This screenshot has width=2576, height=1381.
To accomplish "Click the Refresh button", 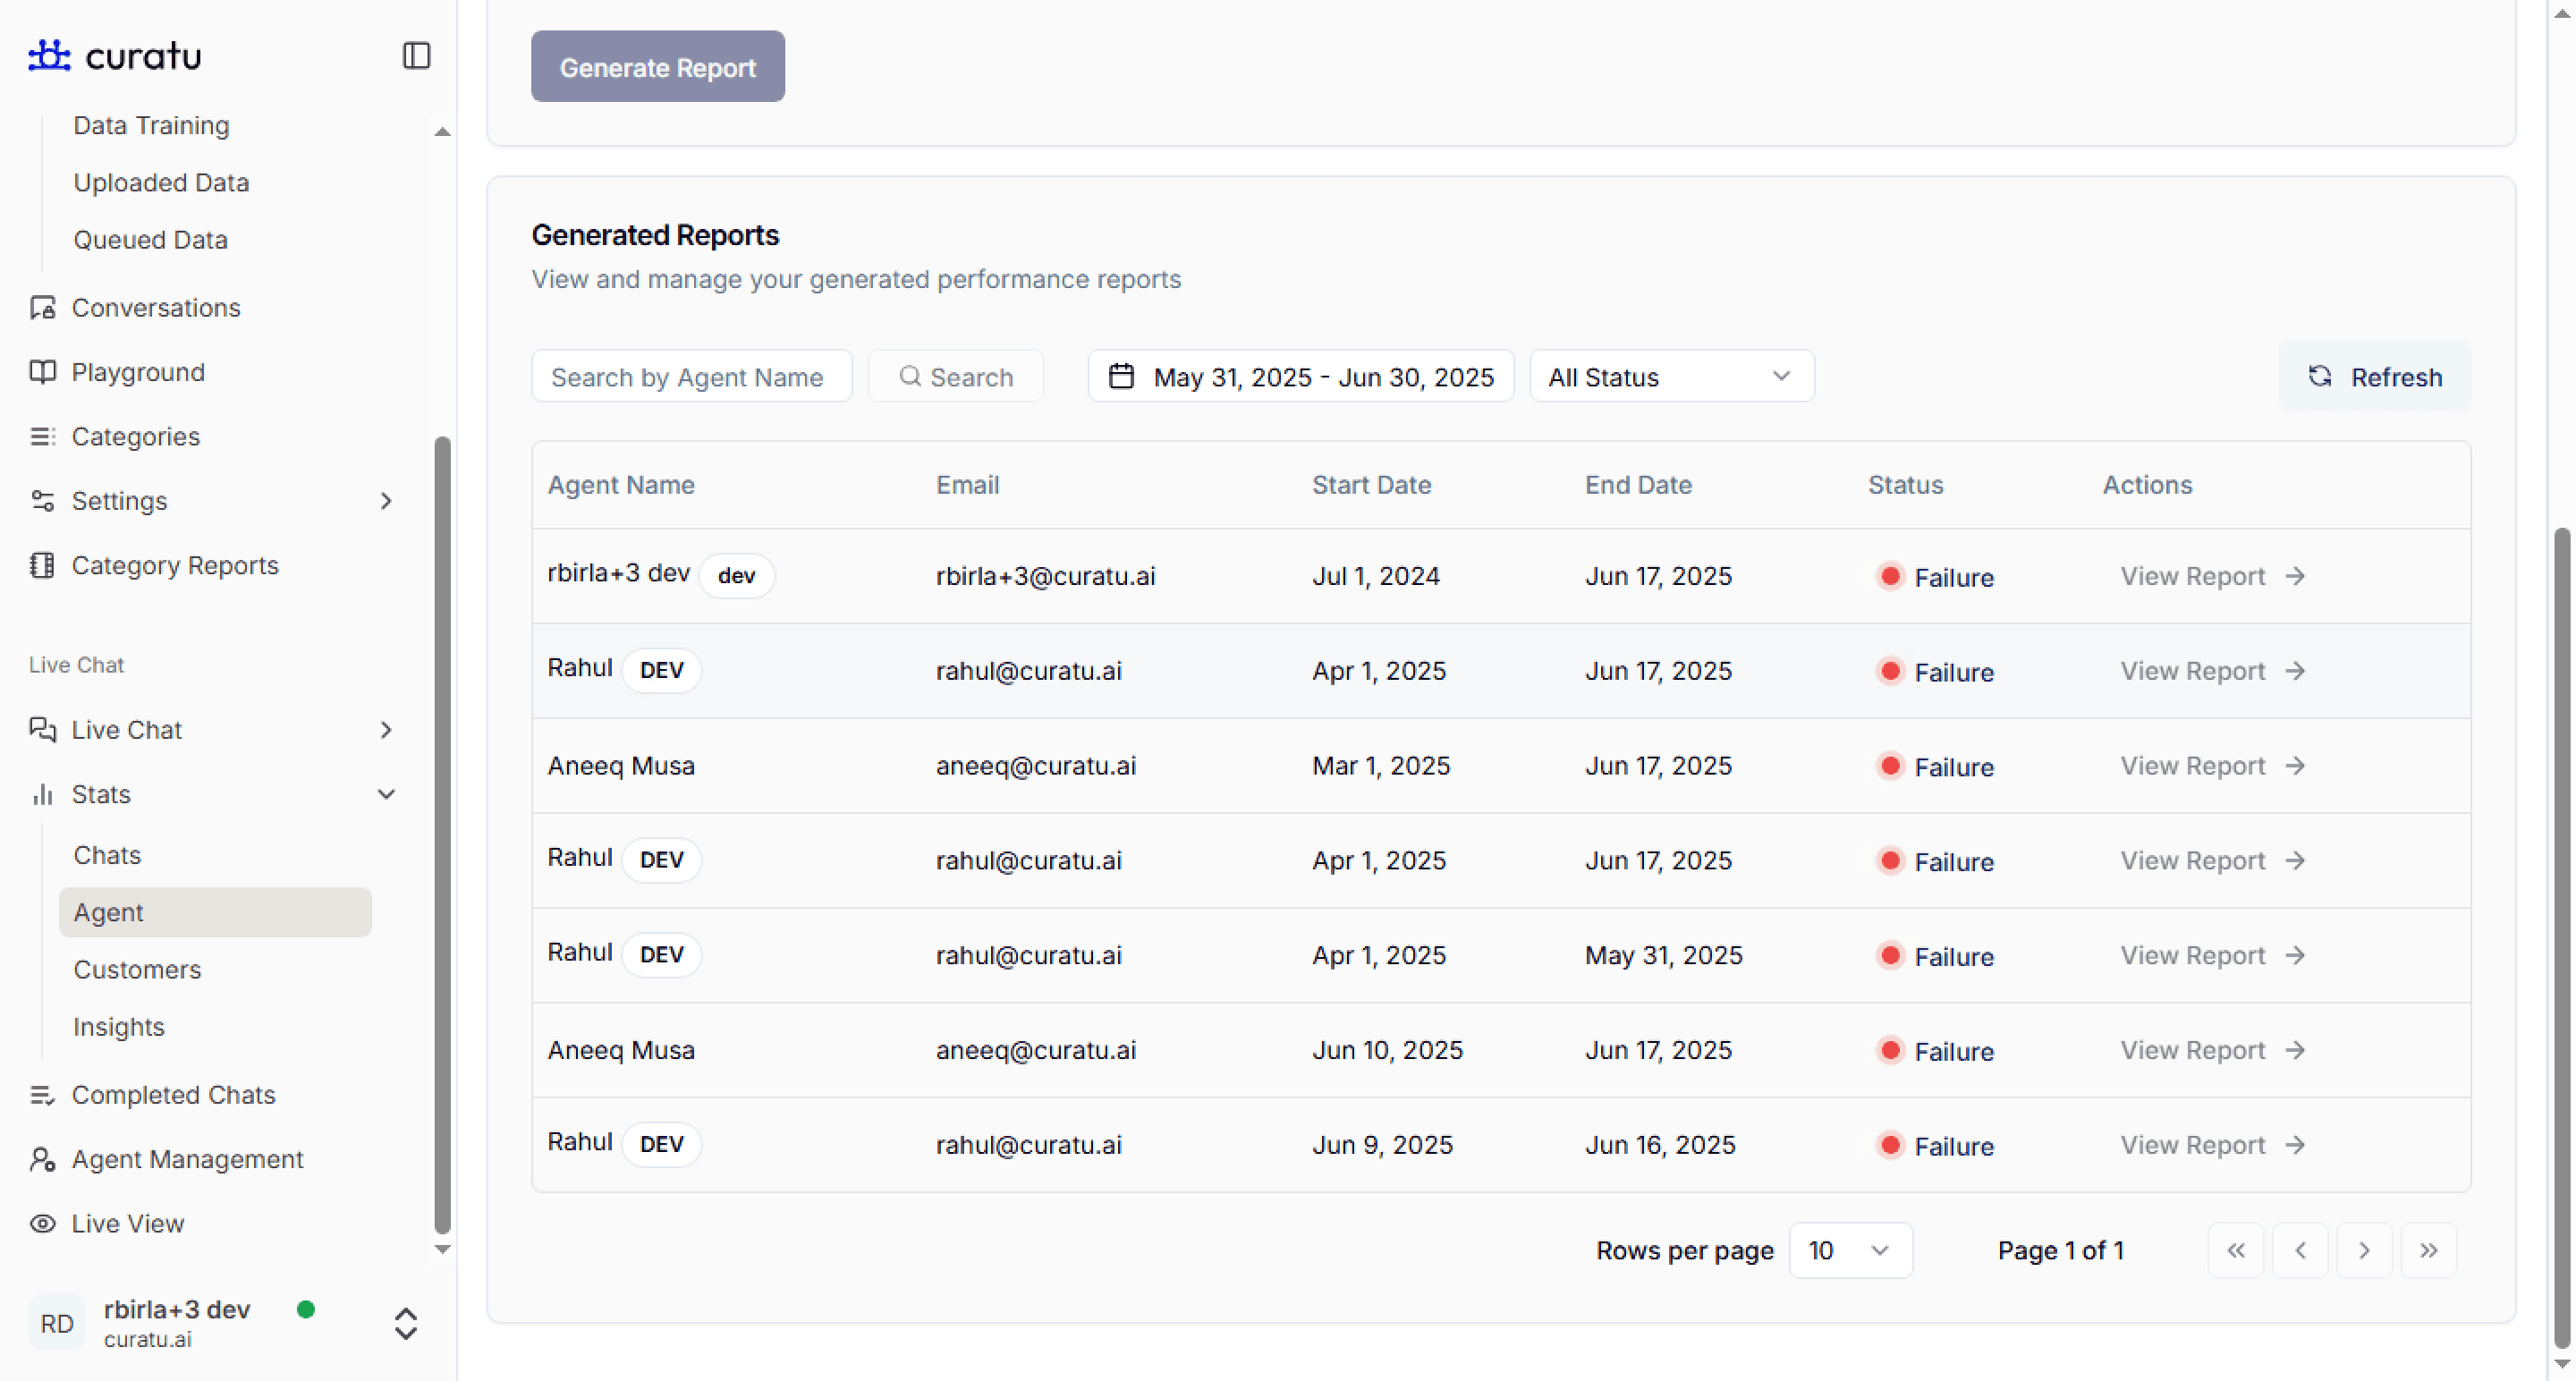I will pyautogui.click(x=2374, y=377).
